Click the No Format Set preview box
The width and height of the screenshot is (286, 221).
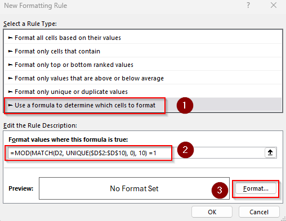click(x=134, y=188)
